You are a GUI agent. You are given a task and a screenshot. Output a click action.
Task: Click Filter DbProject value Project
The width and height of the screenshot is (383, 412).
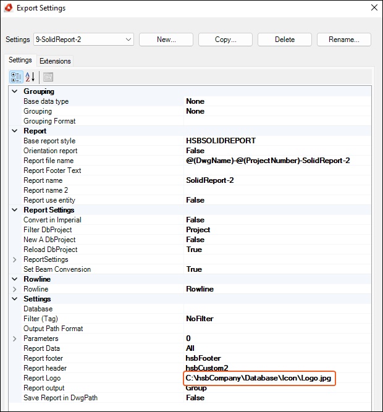(198, 230)
